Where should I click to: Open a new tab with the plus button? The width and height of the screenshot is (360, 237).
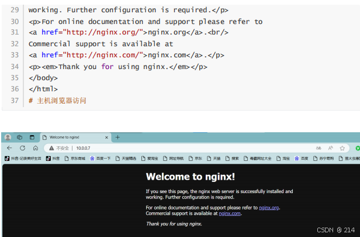click(x=117, y=138)
